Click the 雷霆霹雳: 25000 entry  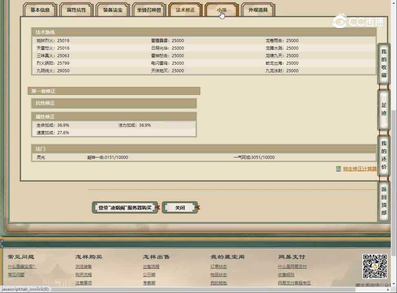point(168,40)
